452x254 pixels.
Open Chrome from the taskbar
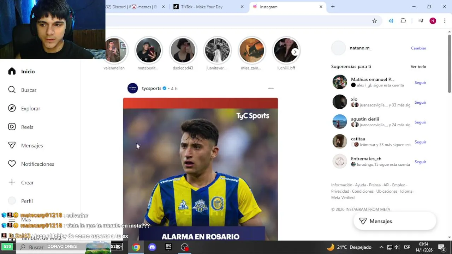point(136,247)
